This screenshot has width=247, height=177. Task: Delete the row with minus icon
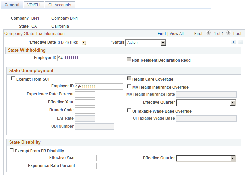point(240,42)
